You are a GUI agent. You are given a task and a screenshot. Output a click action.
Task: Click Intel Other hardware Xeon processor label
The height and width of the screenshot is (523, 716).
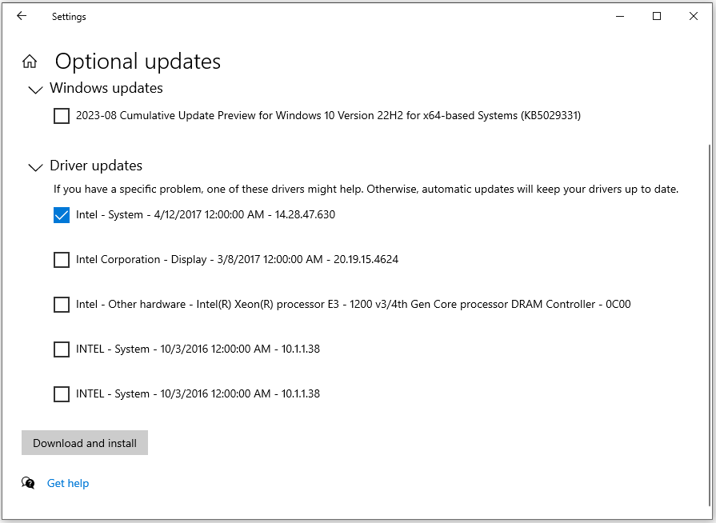(x=354, y=304)
